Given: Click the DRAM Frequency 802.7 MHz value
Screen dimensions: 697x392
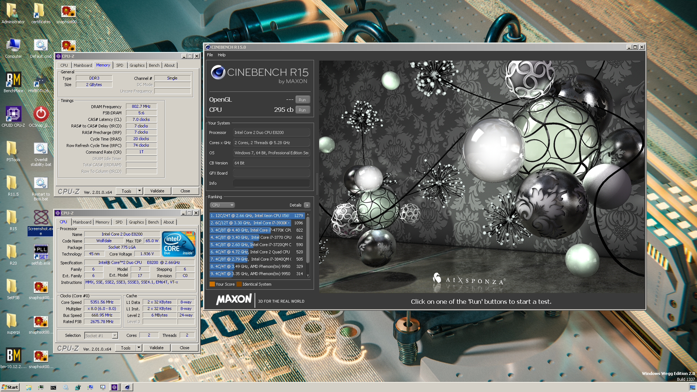Looking at the screenshot, I should click(x=141, y=106).
